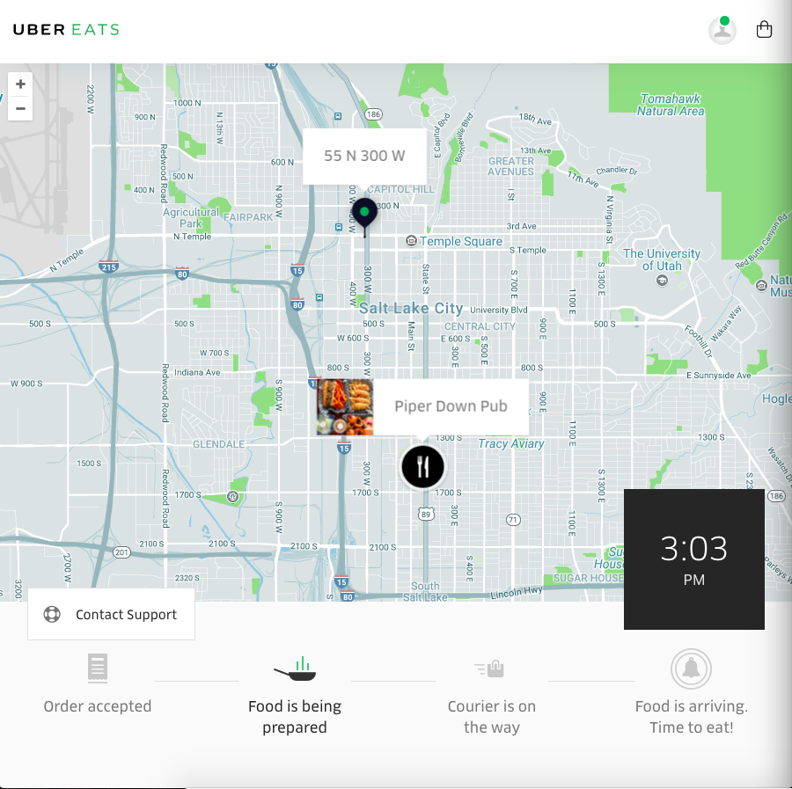This screenshot has height=789, width=792.
Task: Open the Piper Down Pub food thumbnail
Action: coord(343,407)
